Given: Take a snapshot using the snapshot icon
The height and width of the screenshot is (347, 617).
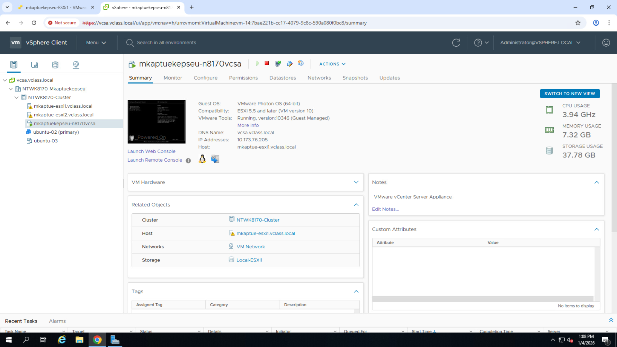Looking at the screenshot, I should tap(301, 63).
